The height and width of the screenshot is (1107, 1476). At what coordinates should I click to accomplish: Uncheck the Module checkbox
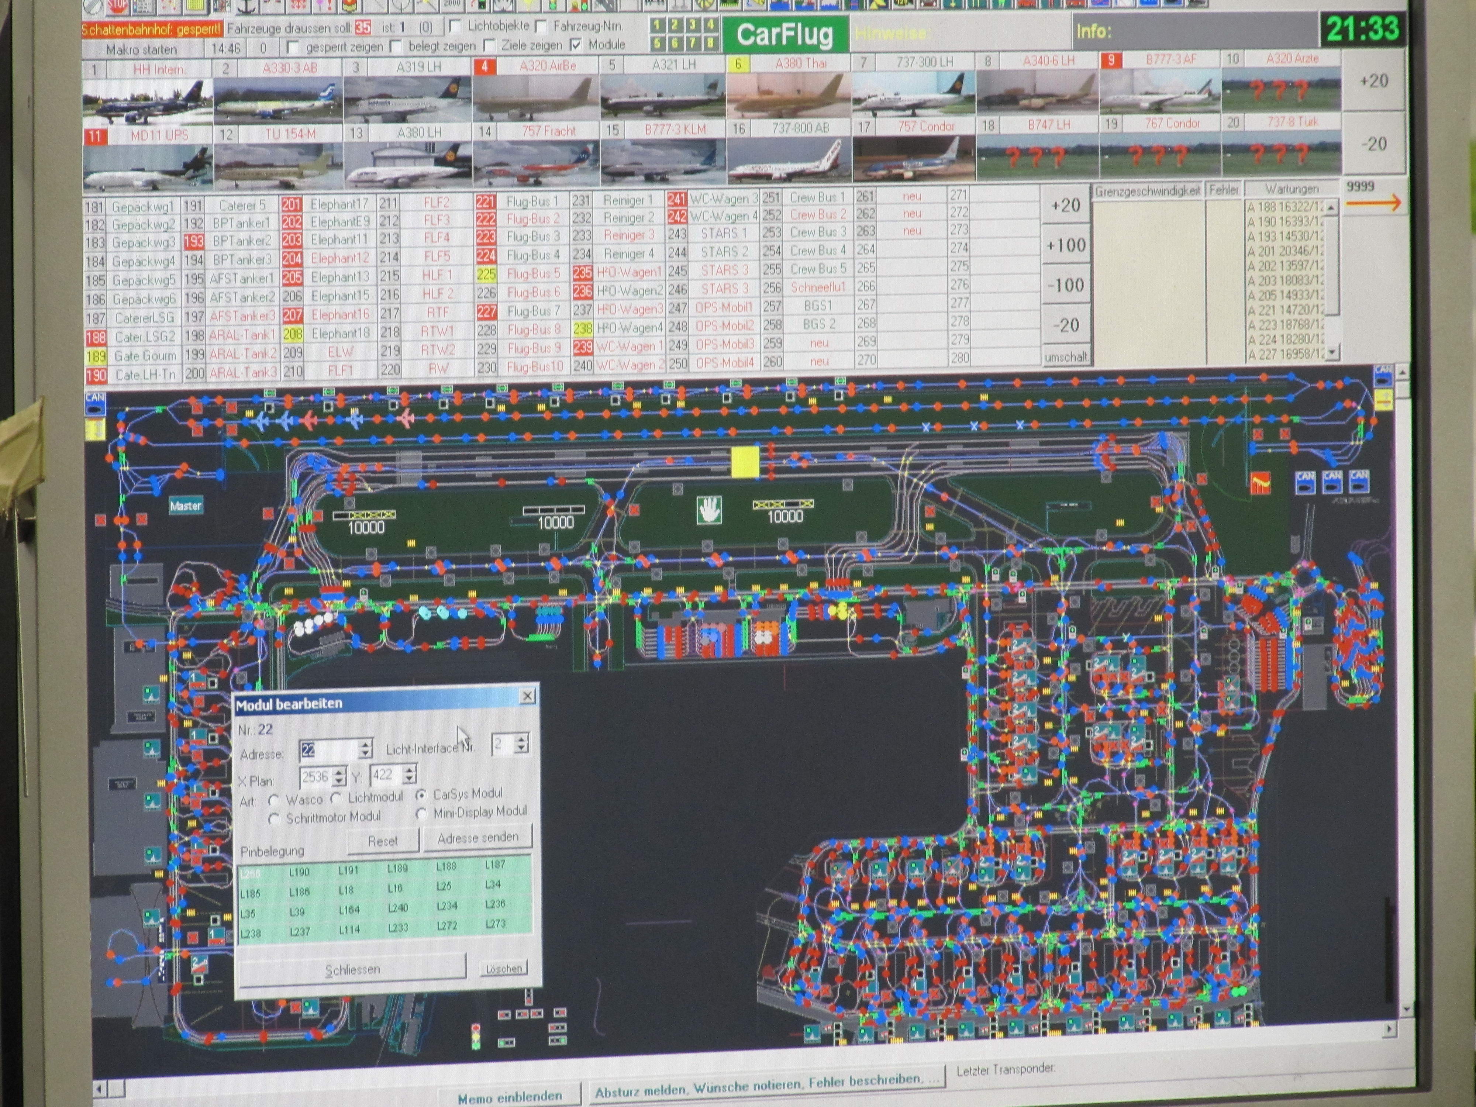point(576,45)
